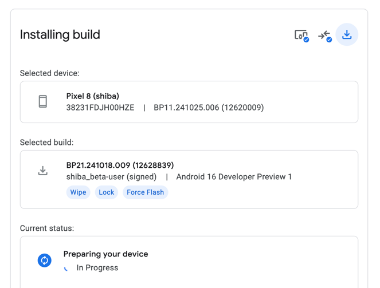380x288 pixels.
Task: Click the blue sync status icon
Action: click(x=45, y=261)
